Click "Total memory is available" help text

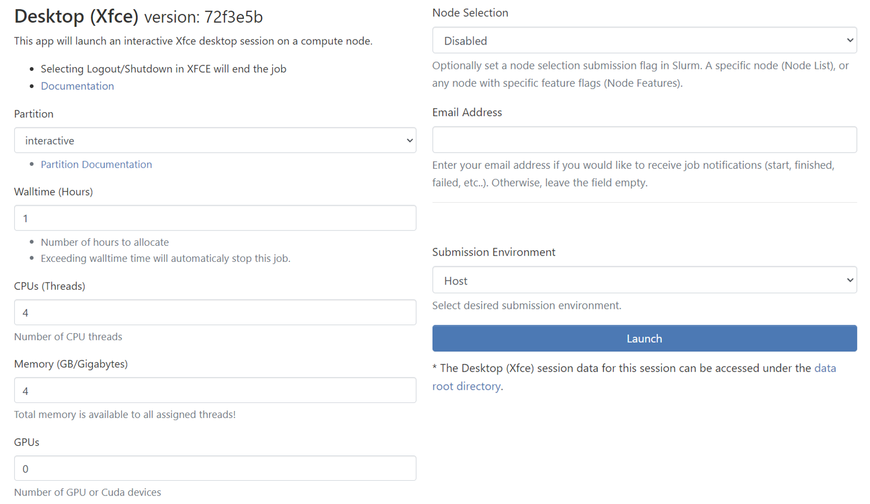pos(125,415)
